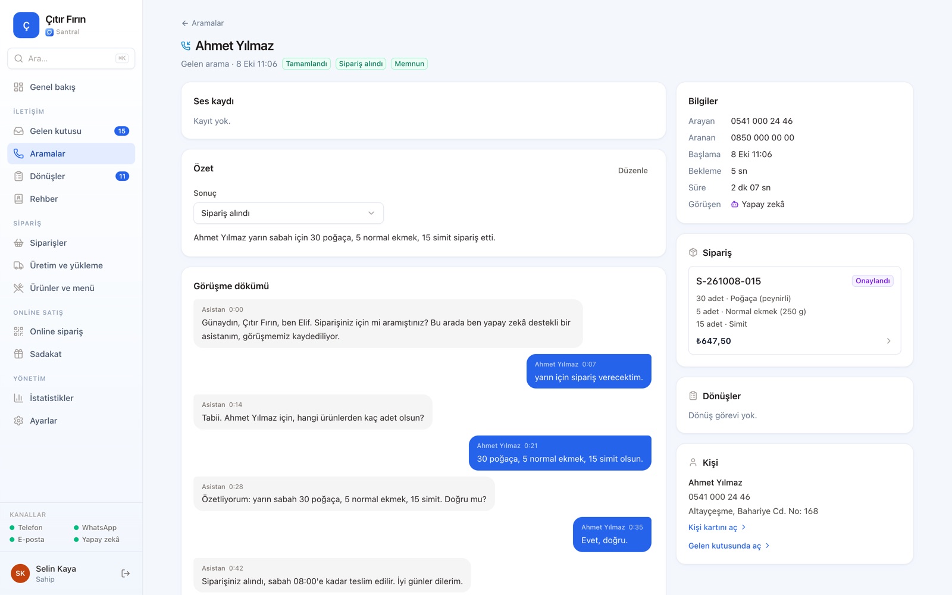This screenshot has height=595, width=952.
Task: Open Siparişler basket icon
Action: point(18,243)
